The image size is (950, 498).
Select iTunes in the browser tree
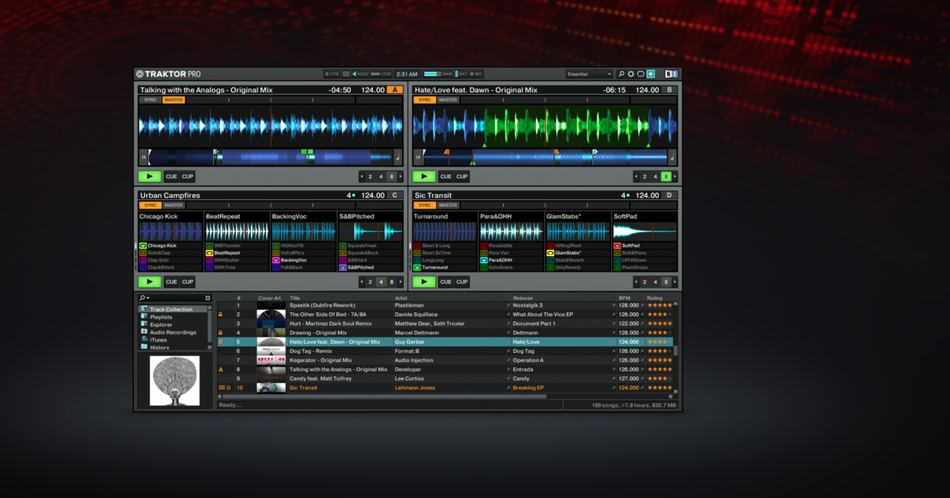coord(158,340)
